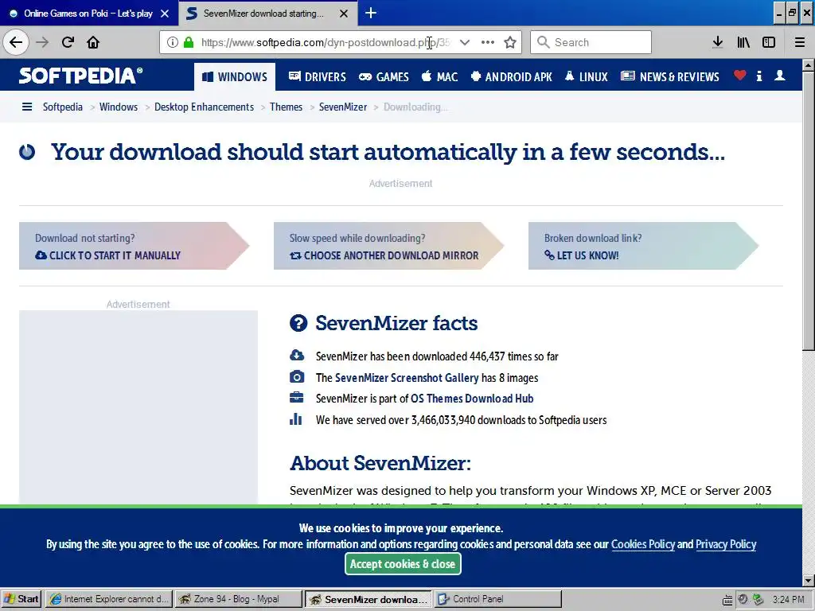This screenshot has height=611, width=815.
Task: Open OS Themes Download Hub link
Action: pos(472,399)
